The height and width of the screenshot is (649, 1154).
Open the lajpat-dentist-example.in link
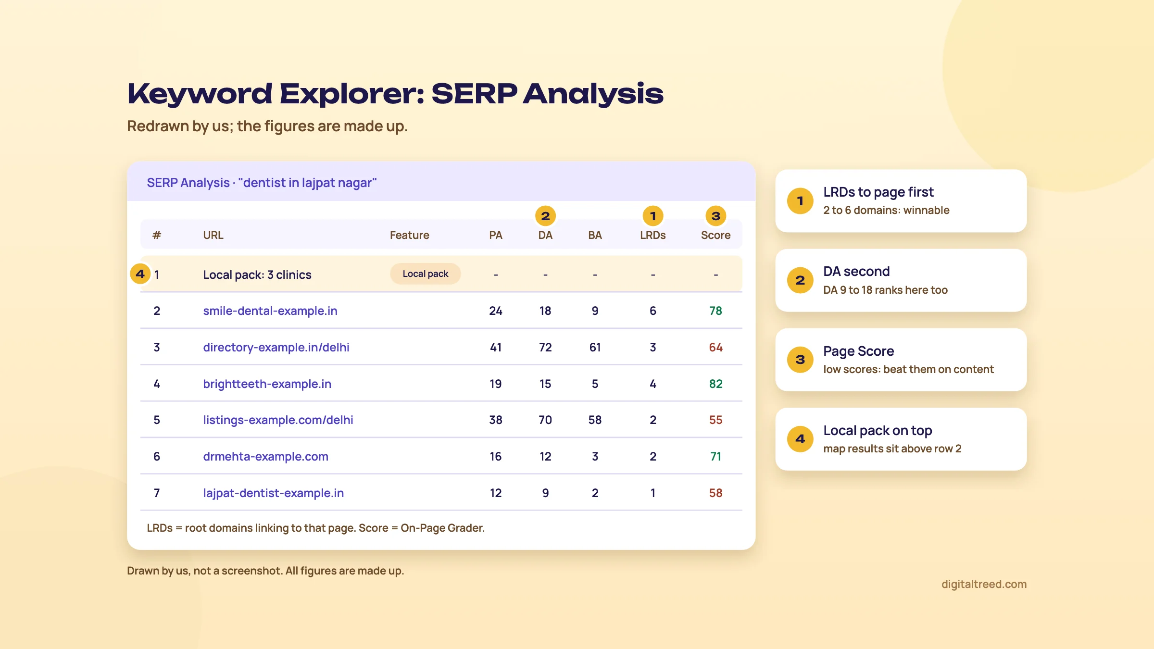(273, 493)
